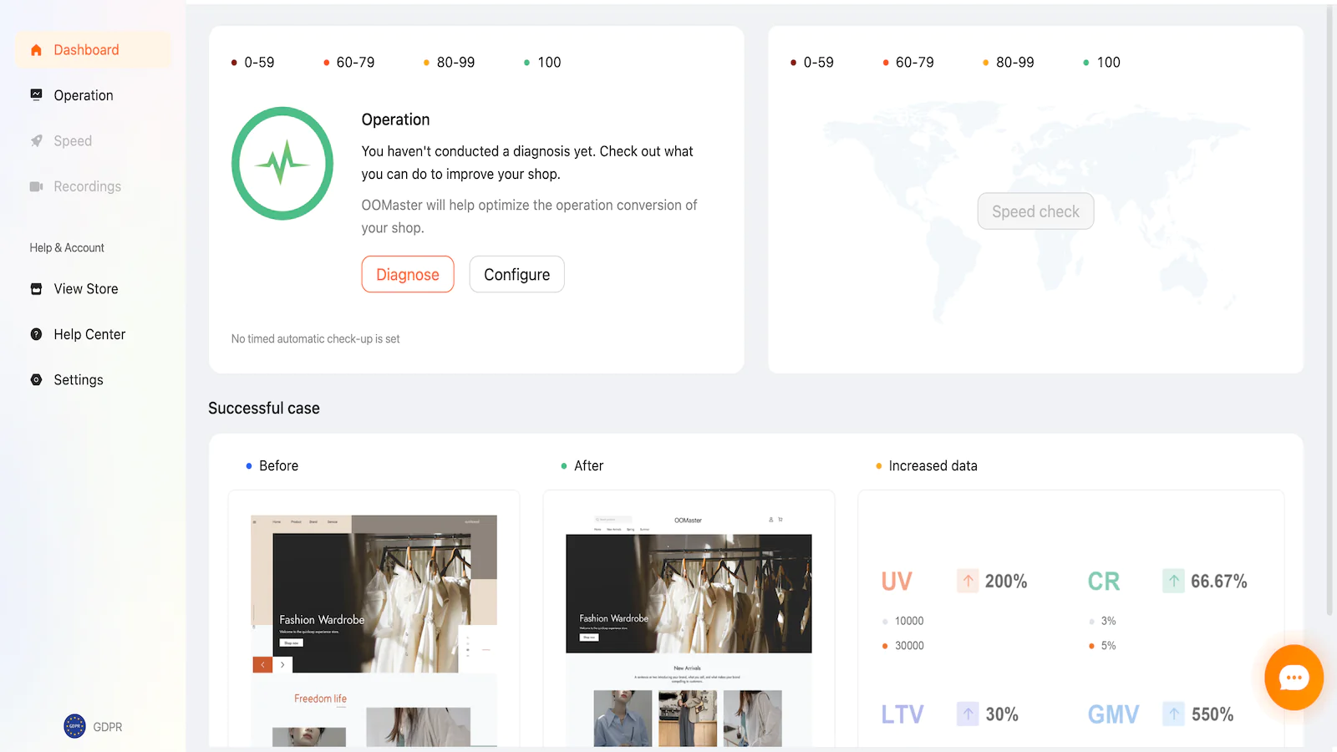Click the Recordings camera icon
The height and width of the screenshot is (752, 1337).
tap(36, 186)
